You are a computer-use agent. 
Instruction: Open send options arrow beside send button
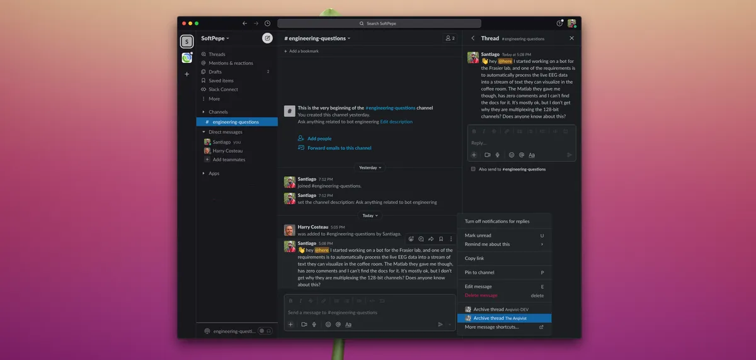click(449, 324)
